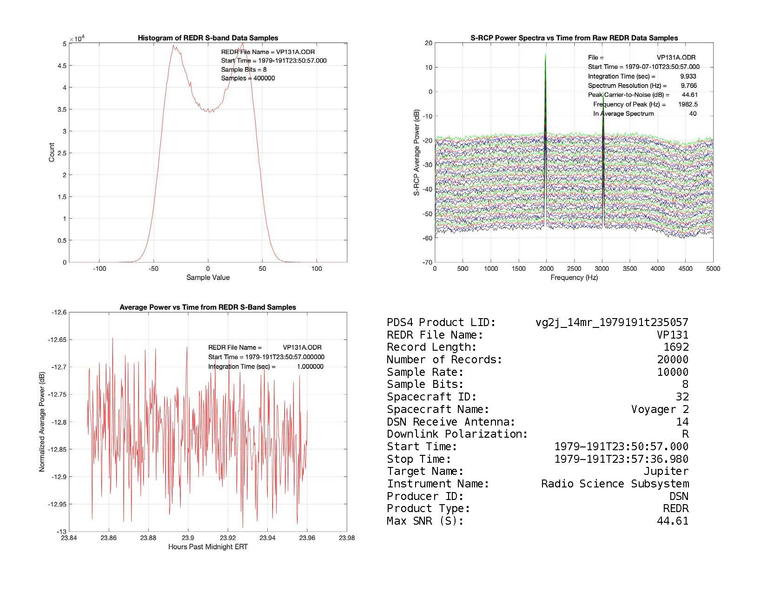Screen dimensions: 767x593
Task: Select the PDS4 Product LID value text
Action: (x=612, y=322)
